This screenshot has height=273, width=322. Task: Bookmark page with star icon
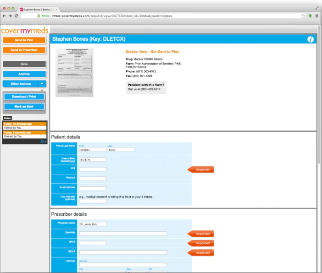pos(303,16)
